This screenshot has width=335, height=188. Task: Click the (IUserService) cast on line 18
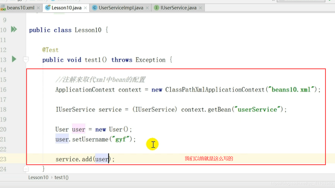coord(155,109)
